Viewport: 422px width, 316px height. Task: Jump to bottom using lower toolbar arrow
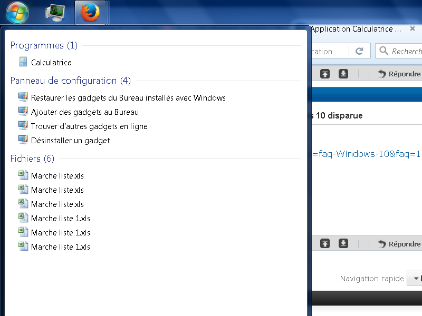(343, 244)
